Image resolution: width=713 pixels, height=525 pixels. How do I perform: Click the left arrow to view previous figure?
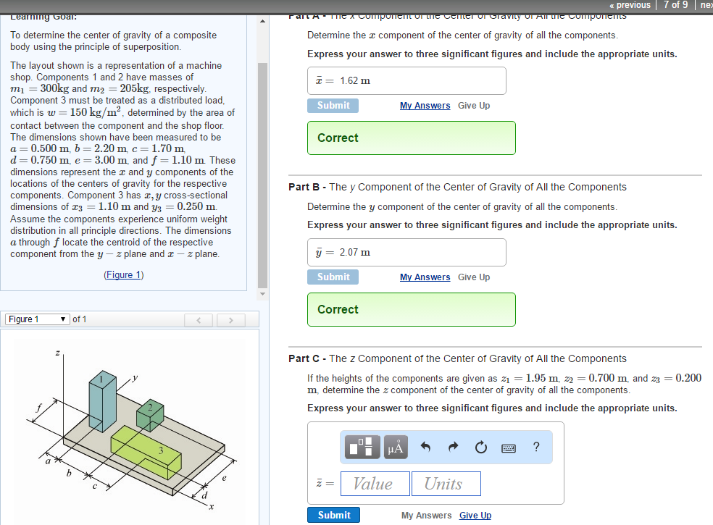click(x=199, y=319)
